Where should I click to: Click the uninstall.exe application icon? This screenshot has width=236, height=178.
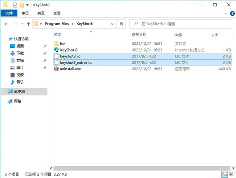pyautogui.click(x=56, y=69)
